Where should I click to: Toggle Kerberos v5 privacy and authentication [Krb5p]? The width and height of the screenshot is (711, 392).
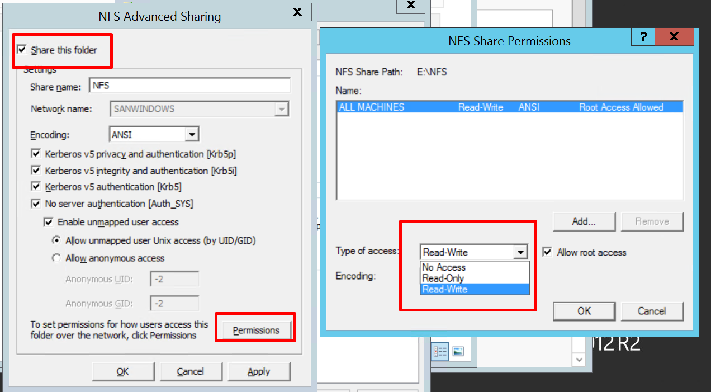[36, 154]
